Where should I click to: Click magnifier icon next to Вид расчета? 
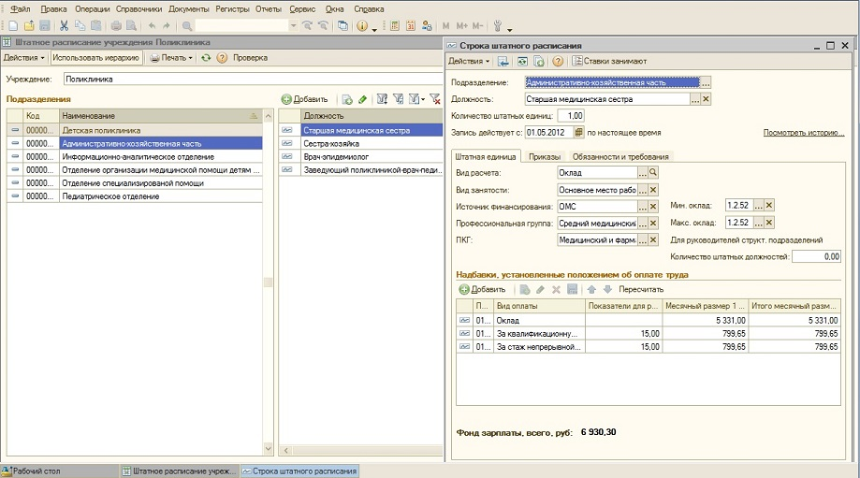coord(654,173)
